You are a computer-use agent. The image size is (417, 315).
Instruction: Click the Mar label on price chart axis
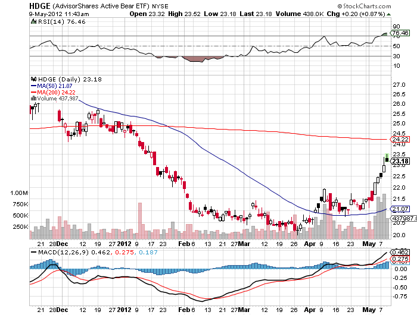pyautogui.click(x=244, y=244)
